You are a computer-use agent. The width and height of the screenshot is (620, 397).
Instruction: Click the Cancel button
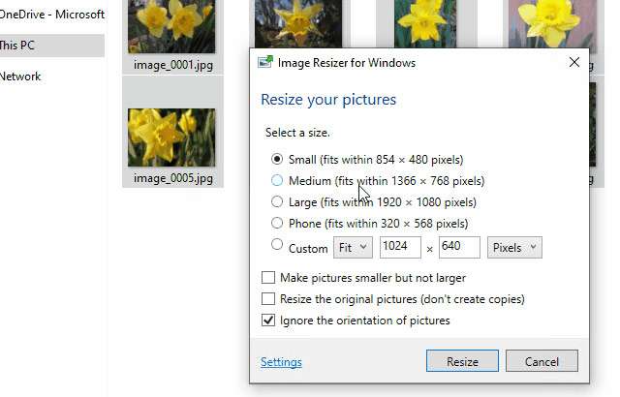tap(542, 361)
